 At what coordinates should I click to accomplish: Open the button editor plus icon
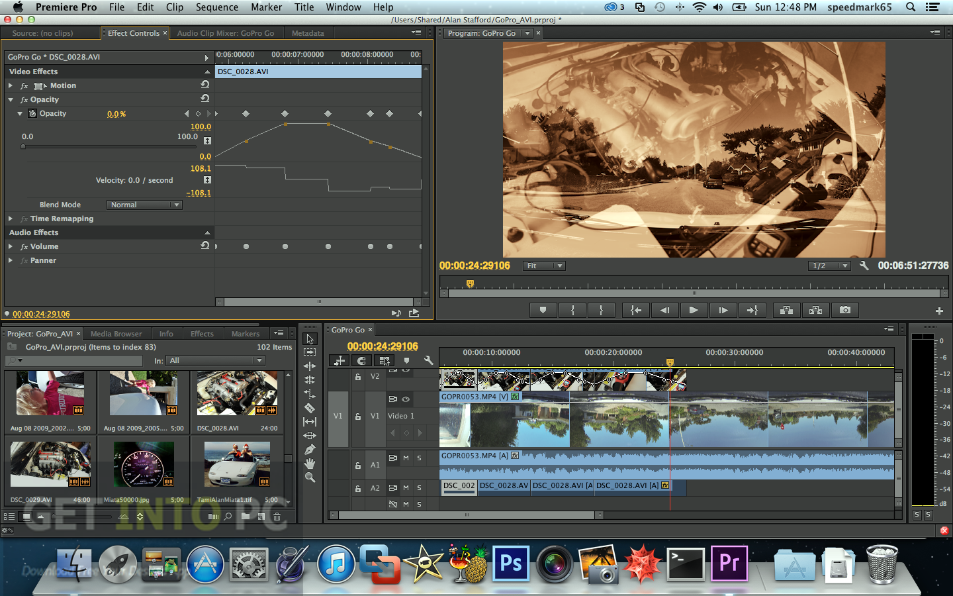tap(939, 311)
